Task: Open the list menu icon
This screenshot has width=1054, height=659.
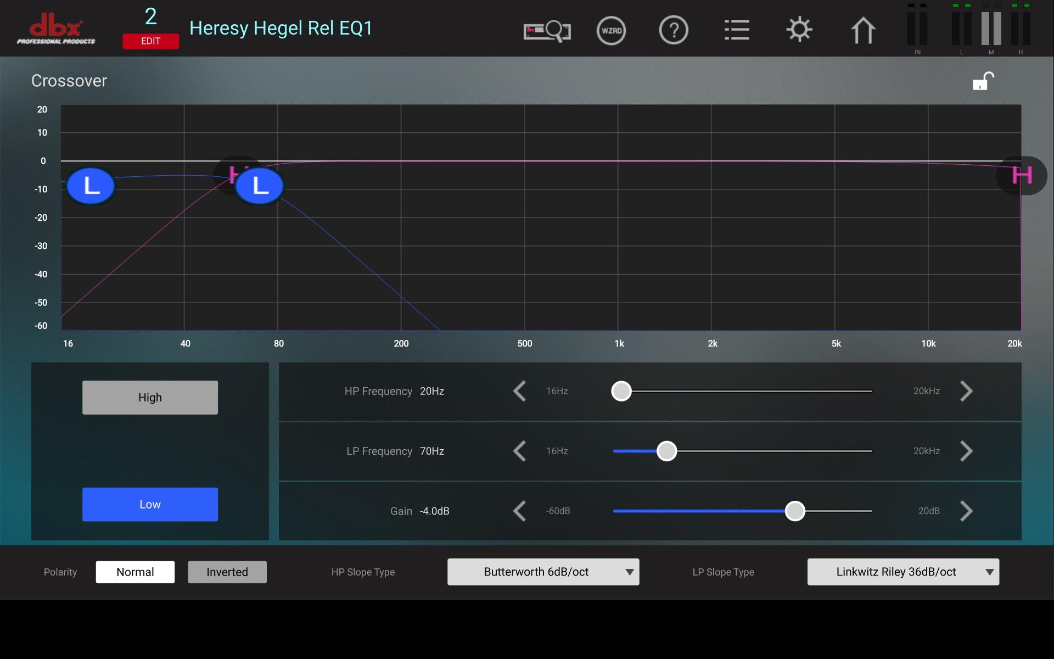Action: tap(736, 31)
